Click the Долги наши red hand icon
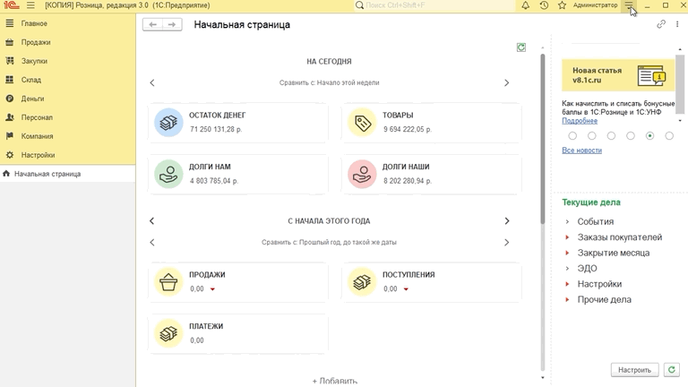 (362, 174)
